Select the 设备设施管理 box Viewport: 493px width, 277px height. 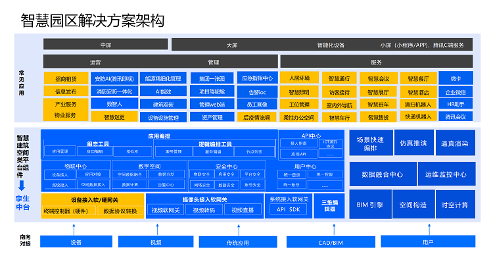(163, 117)
